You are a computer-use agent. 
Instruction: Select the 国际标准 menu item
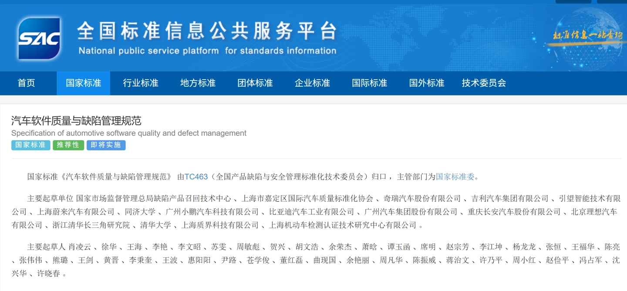click(369, 83)
